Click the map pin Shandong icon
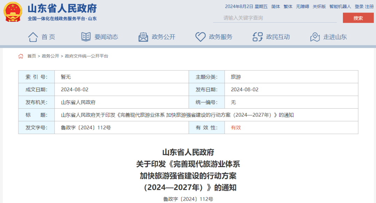This screenshot has width=376, height=203. 315,37
